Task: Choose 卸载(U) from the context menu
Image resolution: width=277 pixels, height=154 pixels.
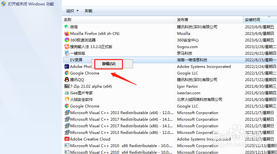Action: click(109, 64)
